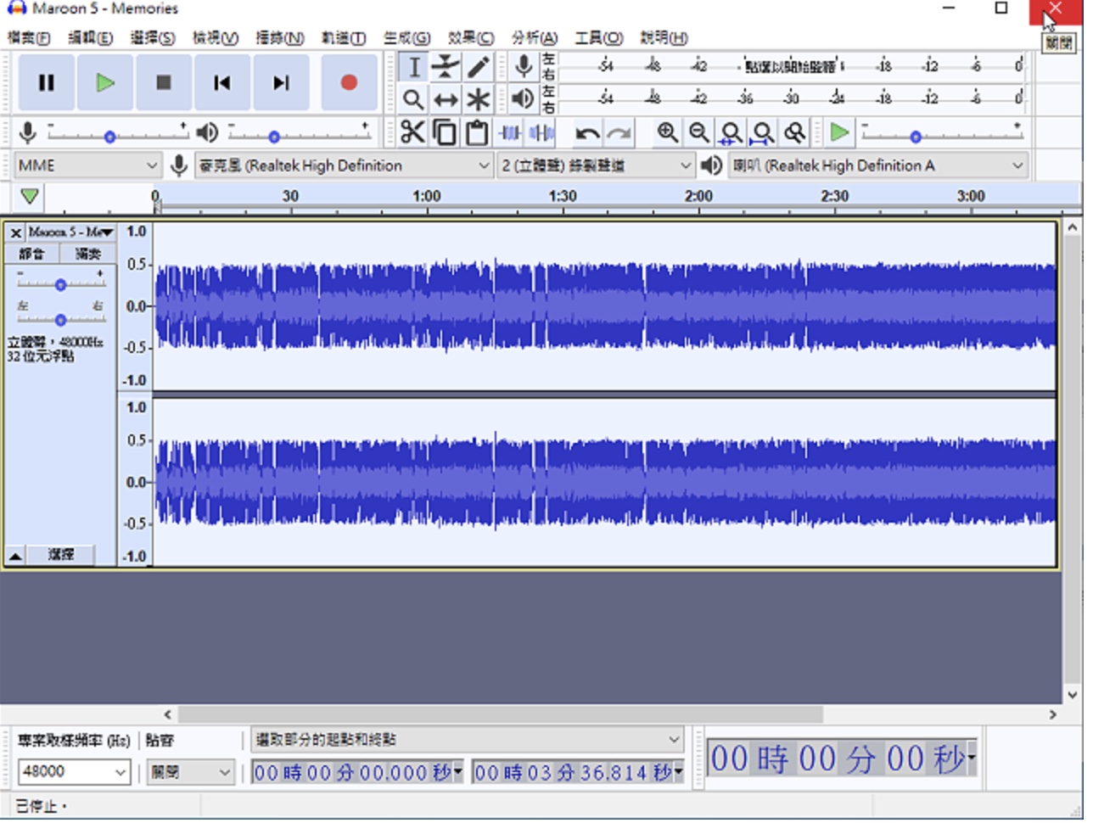The image size is (1093, 823).
Task: Open the 工具(O) menu
Action: click(599, 38)
